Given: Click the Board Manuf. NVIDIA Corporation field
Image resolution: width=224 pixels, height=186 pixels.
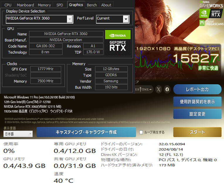Looking at the screenshot, I should coord(66,40).
